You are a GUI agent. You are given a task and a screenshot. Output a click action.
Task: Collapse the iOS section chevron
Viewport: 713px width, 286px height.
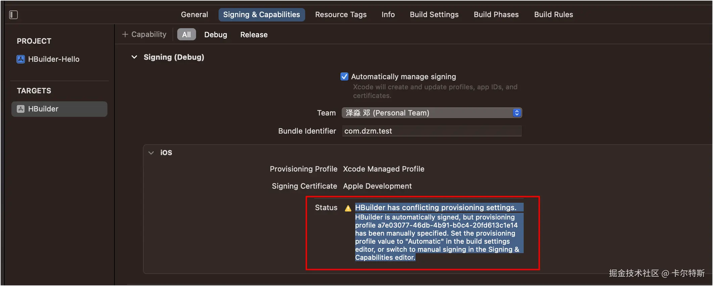click(x=151, y=153)
